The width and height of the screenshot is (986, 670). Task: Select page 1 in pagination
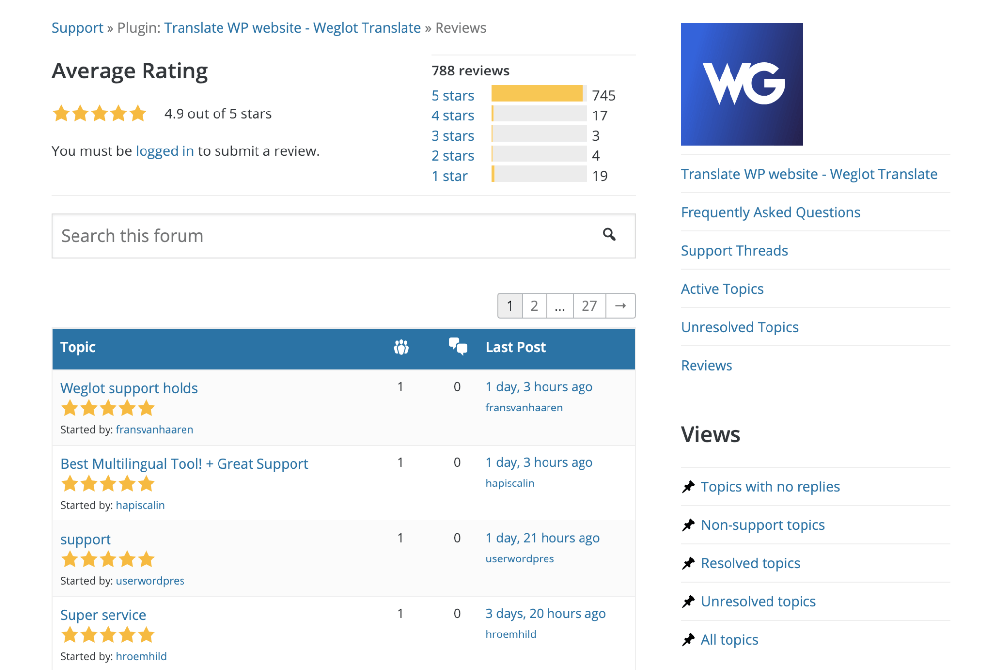click(510, 306)
